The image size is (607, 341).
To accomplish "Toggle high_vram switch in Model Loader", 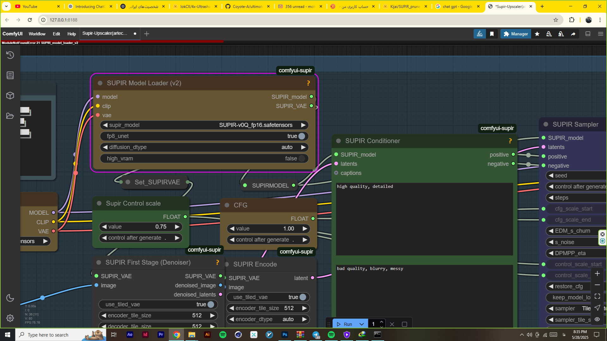I will tap(301, 159).
